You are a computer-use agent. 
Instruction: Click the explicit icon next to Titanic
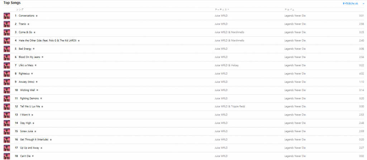28,24
